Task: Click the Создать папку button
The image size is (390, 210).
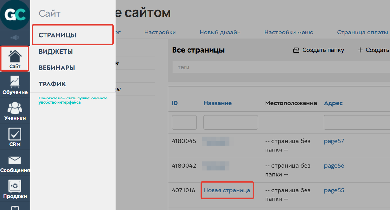Action: pos(318,50)
